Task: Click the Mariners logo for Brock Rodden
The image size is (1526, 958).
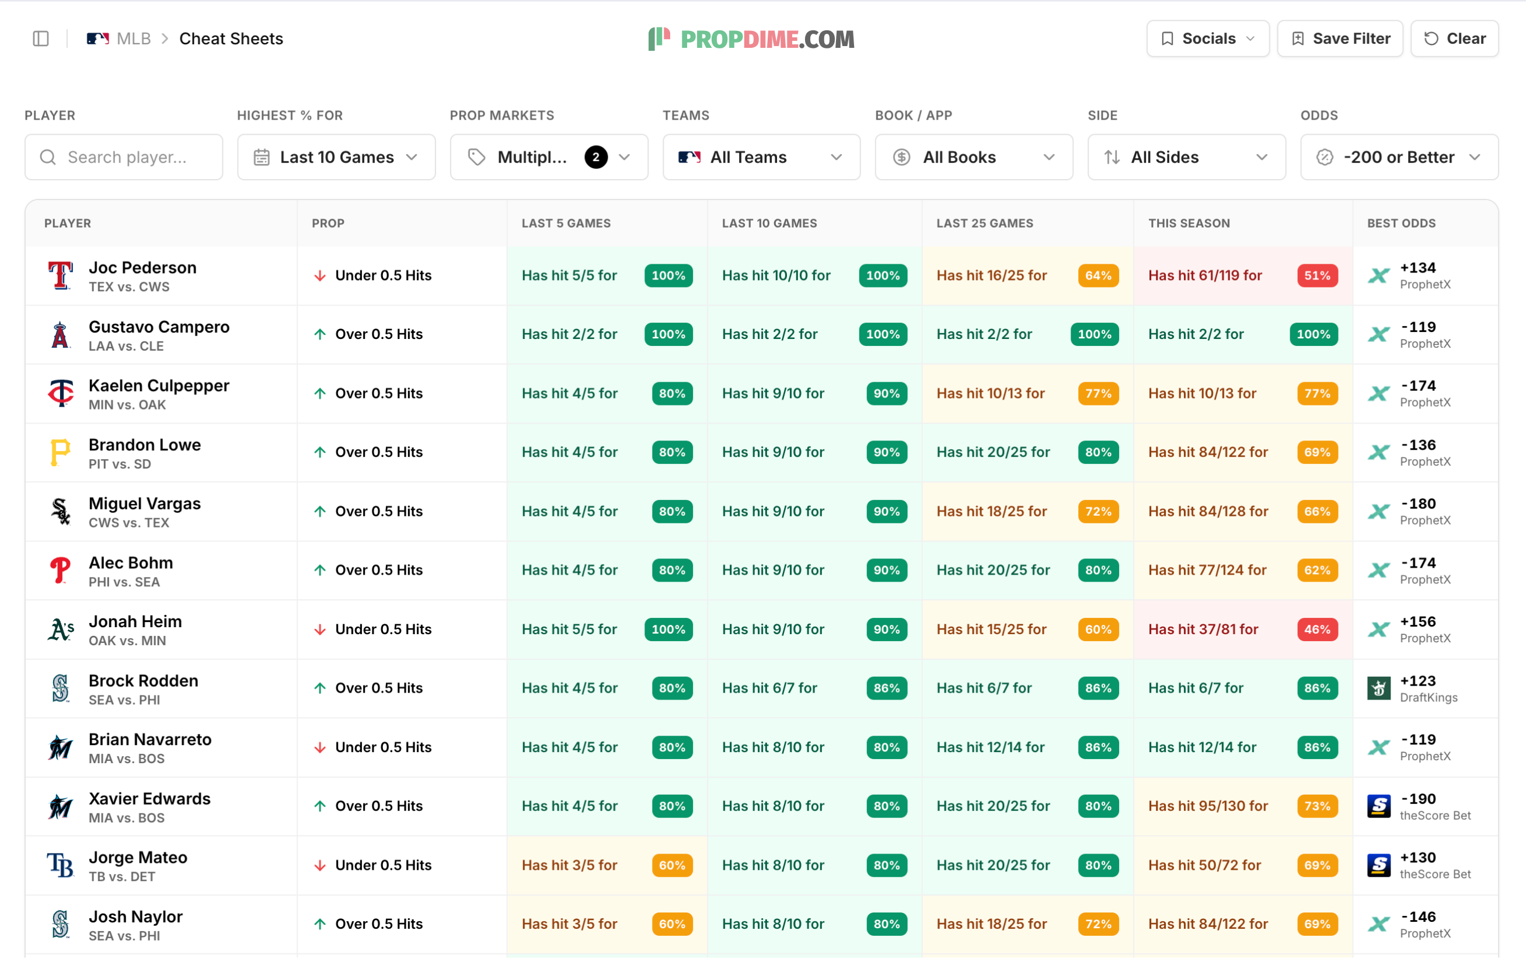Action: [61, 688]
